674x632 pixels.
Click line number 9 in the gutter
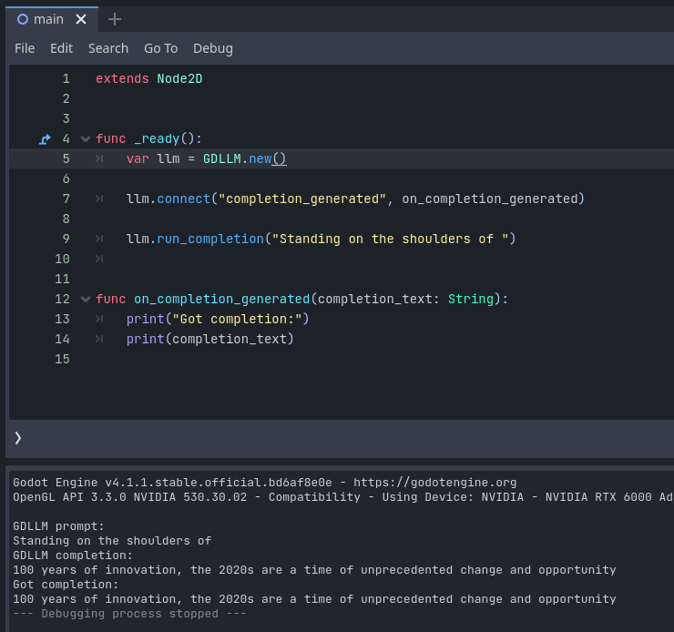(x=66, y=239)
